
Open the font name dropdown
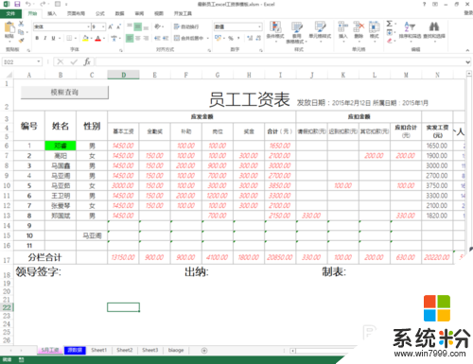click(88, 26)
